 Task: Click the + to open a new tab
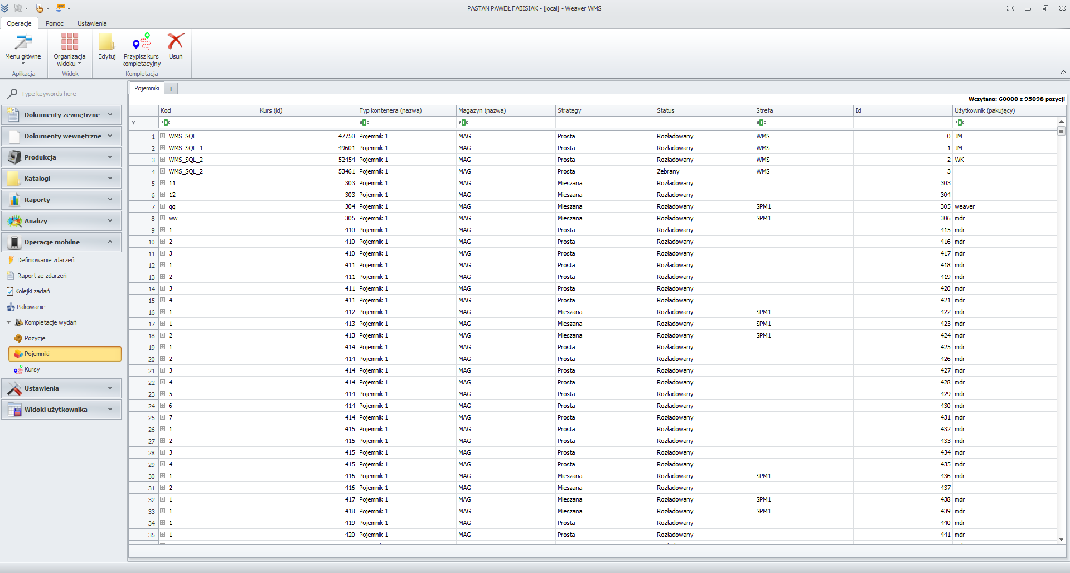point(171,88)
